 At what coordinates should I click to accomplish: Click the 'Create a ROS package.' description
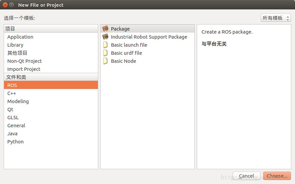point(227,32)
